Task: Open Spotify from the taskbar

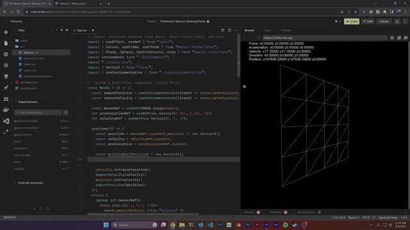Action: (x=285, y=225)
